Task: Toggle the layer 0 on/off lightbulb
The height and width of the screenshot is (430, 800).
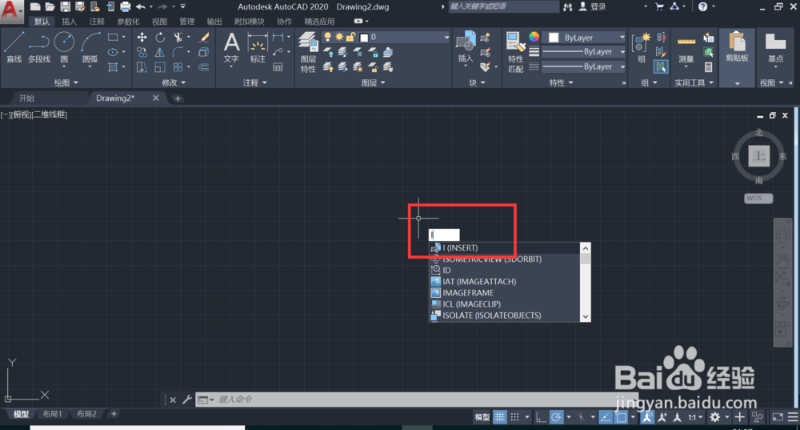Action: click(327, 37)
